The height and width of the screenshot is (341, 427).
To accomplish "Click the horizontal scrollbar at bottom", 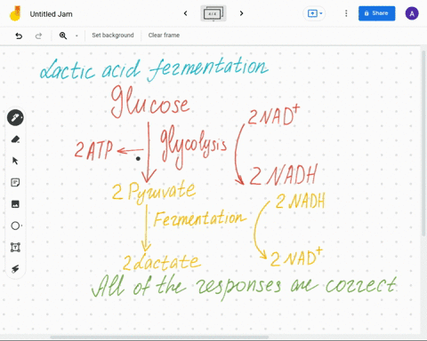I will (159, 337).
